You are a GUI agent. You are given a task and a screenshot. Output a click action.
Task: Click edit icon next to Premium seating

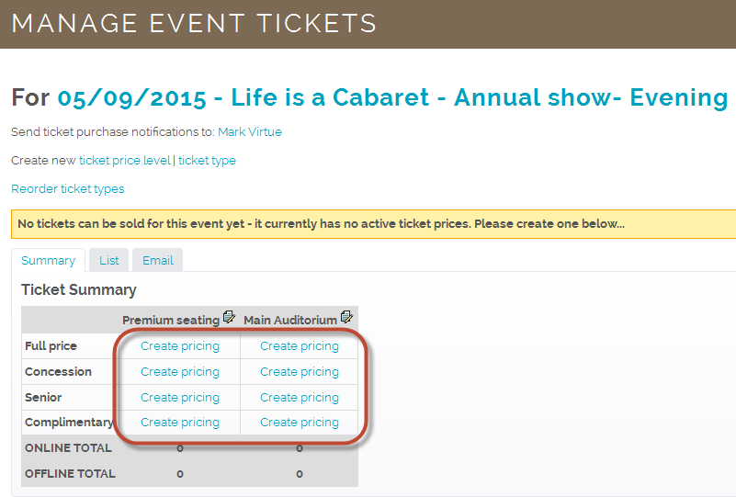(x=229, y=317)
